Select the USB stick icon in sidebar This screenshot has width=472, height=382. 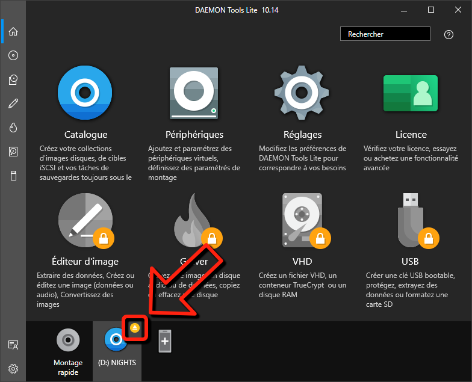13,176
